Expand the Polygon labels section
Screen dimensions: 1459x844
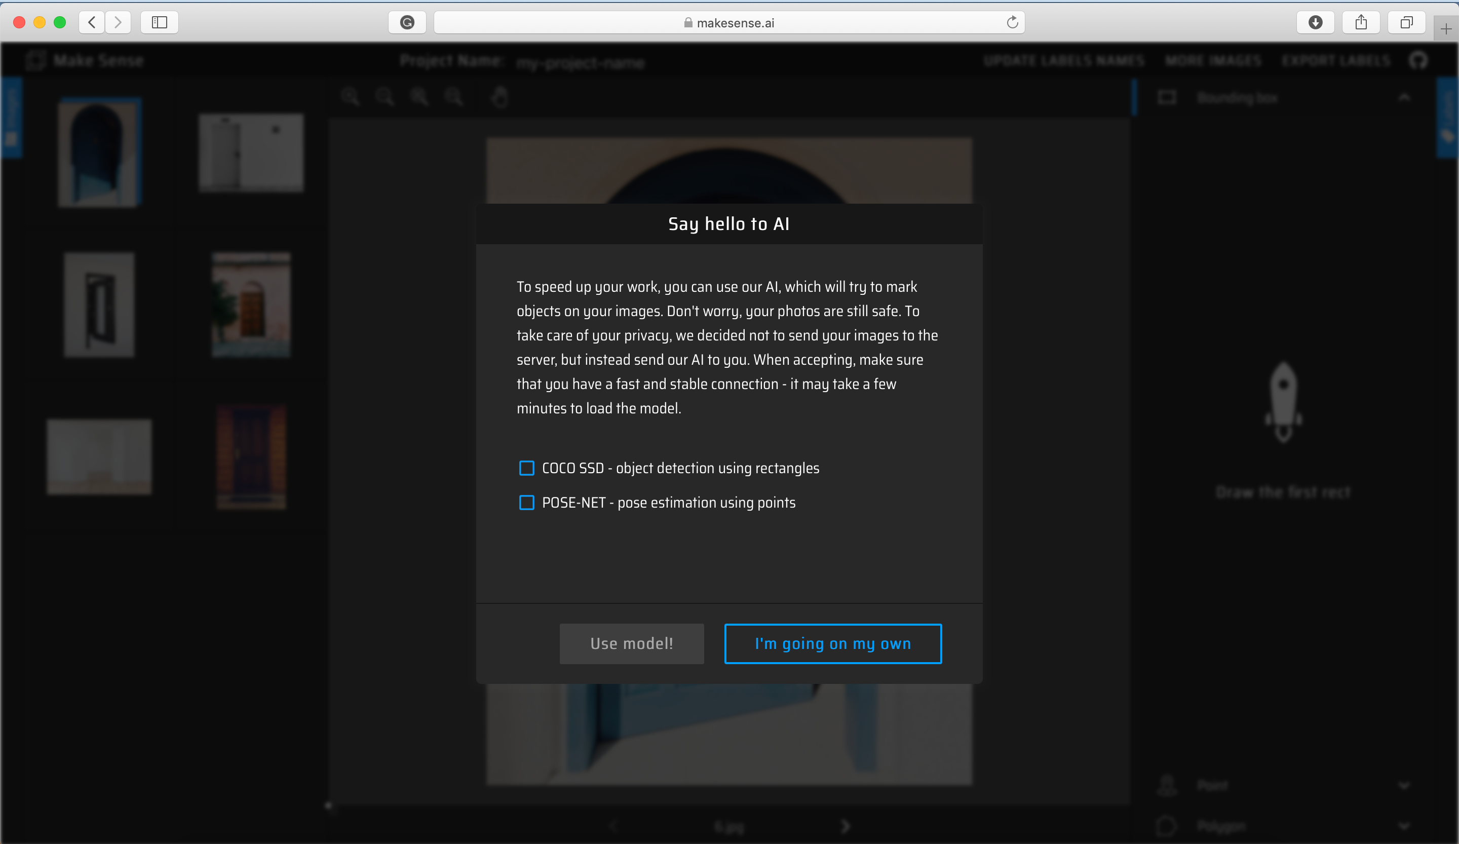click(x=1404, y=826)
